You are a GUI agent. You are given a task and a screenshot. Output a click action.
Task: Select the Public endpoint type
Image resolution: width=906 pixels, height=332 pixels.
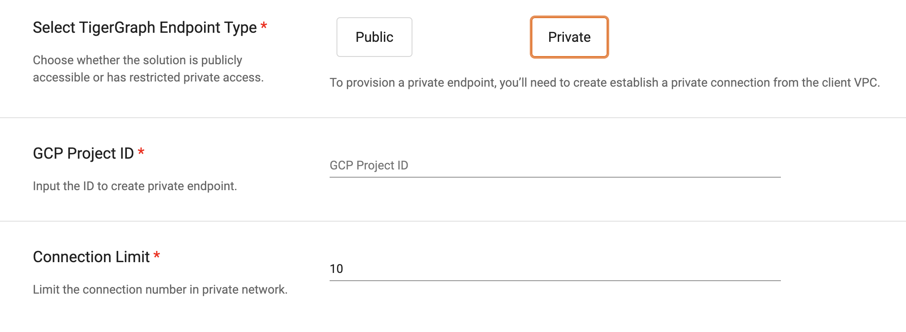pyautogui.click(x=374, y=37)
